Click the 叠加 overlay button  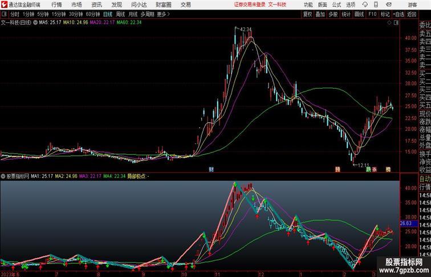[x=320, y=14]
